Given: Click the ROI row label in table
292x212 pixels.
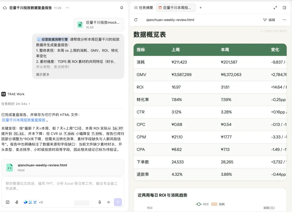Looking at the screenshot, I should click(140, 87).
